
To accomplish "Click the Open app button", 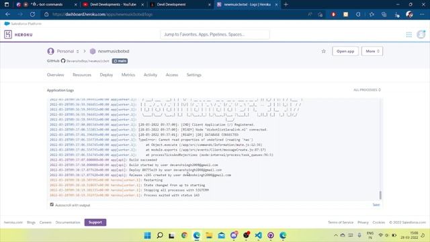I will 345,51.
